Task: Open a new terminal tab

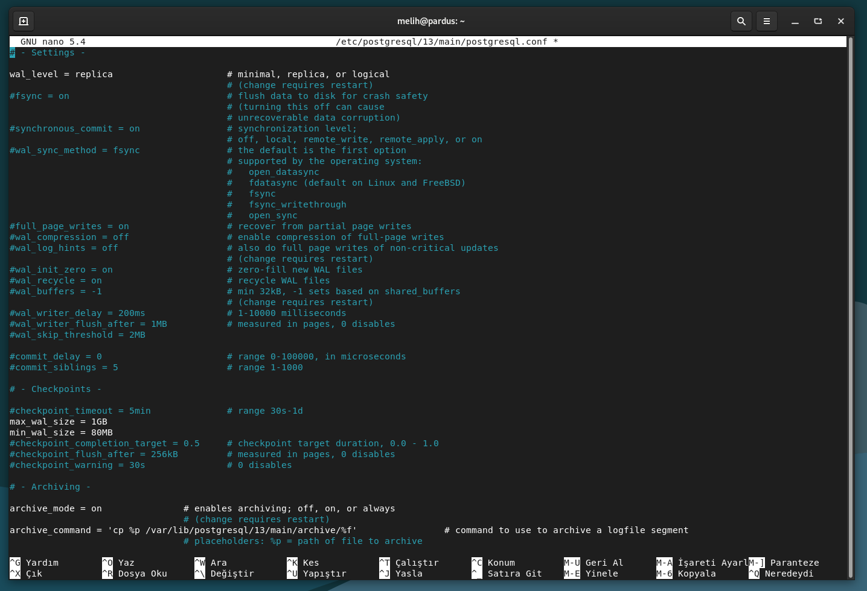Action: tap(24, 21)
